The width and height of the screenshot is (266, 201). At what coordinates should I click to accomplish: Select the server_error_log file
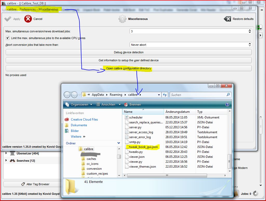point(140,137)
